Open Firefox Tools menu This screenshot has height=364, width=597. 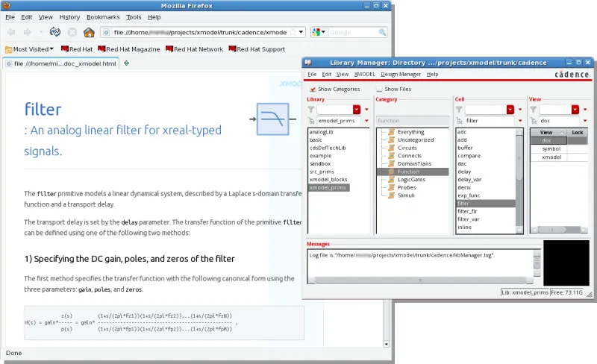point(134,17)
